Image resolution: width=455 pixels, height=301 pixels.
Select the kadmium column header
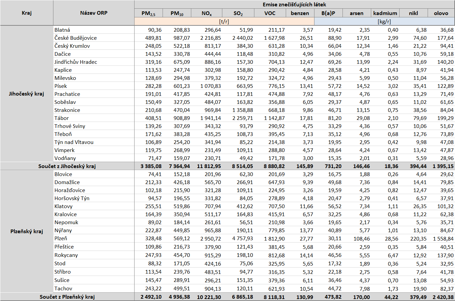pyautogui.click(x=385, y=13)
